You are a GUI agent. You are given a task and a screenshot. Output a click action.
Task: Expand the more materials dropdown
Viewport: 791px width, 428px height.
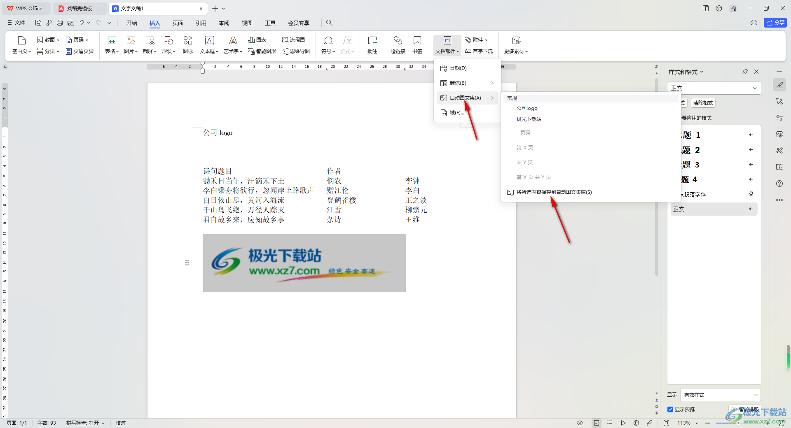tap(516, 45)
